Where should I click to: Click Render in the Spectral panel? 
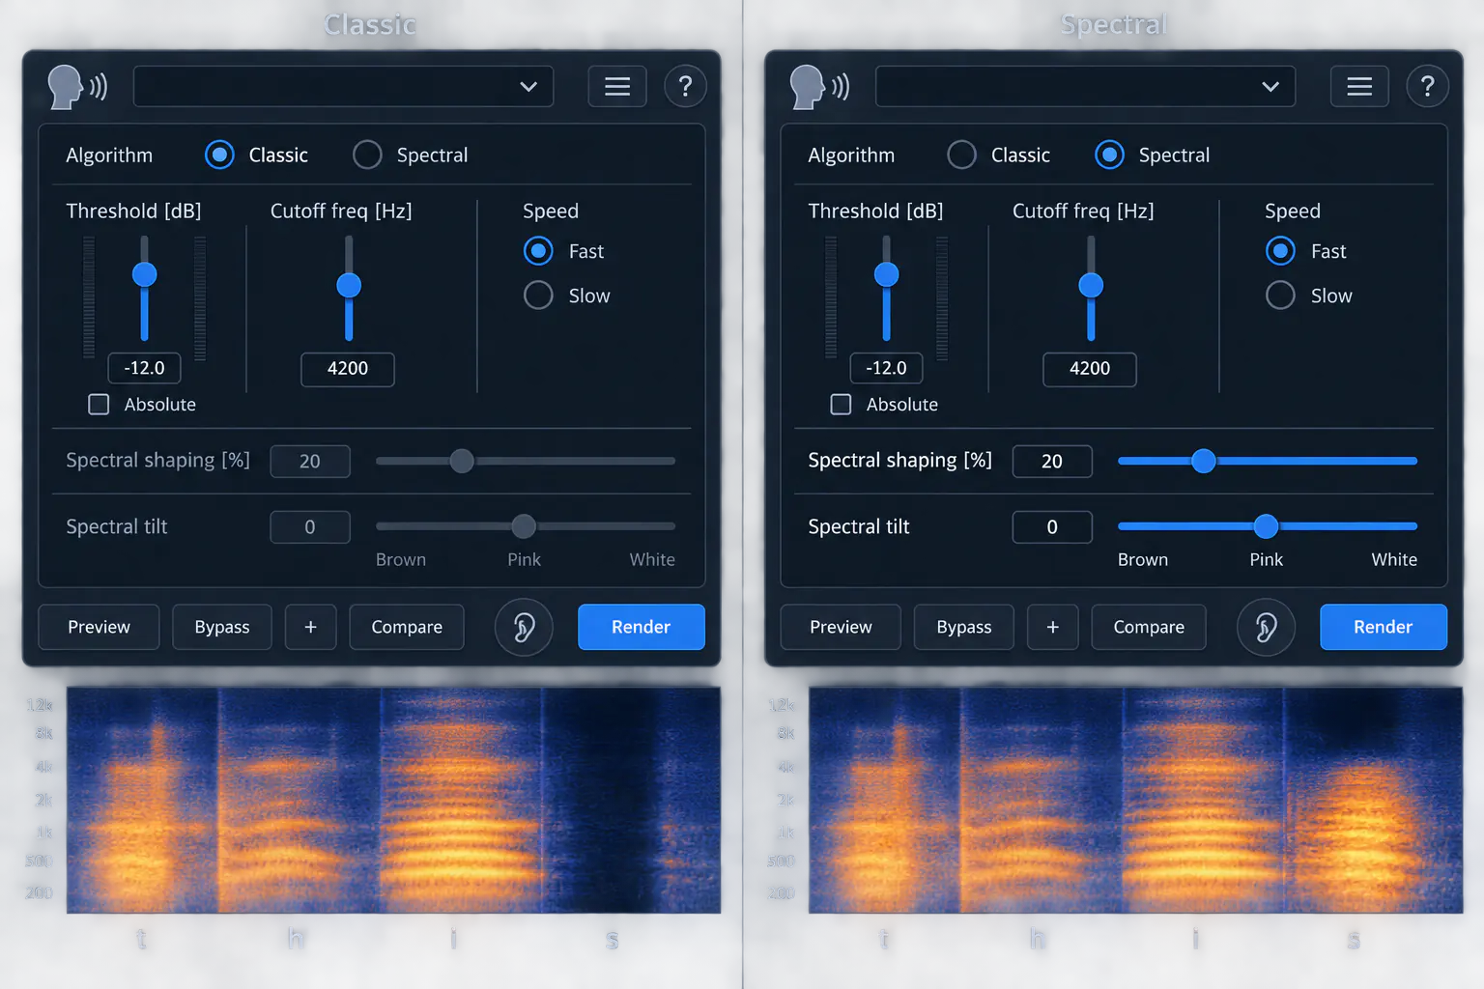point(1384,628)
